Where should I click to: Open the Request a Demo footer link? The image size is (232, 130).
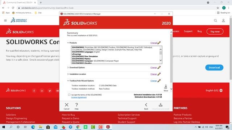click(70, 118)
